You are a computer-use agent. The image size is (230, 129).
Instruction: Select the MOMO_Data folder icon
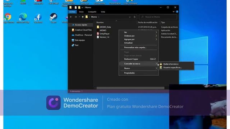98,27
